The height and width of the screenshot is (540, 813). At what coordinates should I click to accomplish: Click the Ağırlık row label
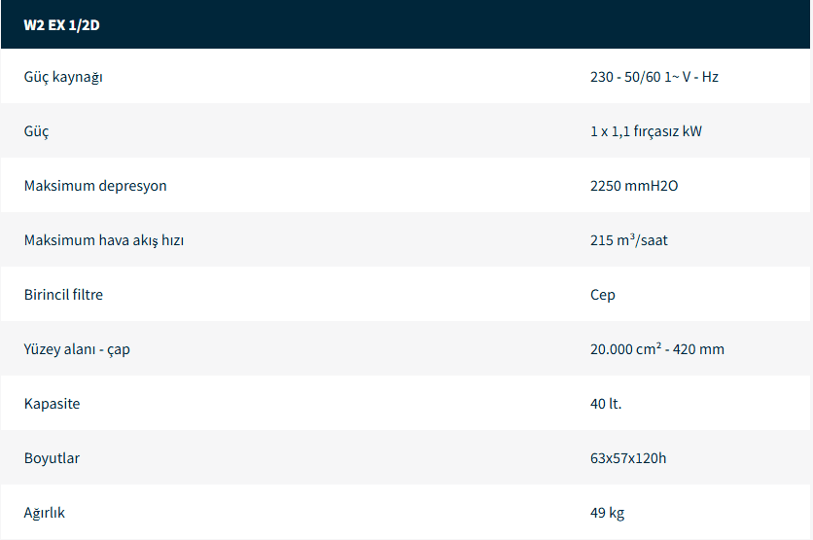(x=45, y=513)
